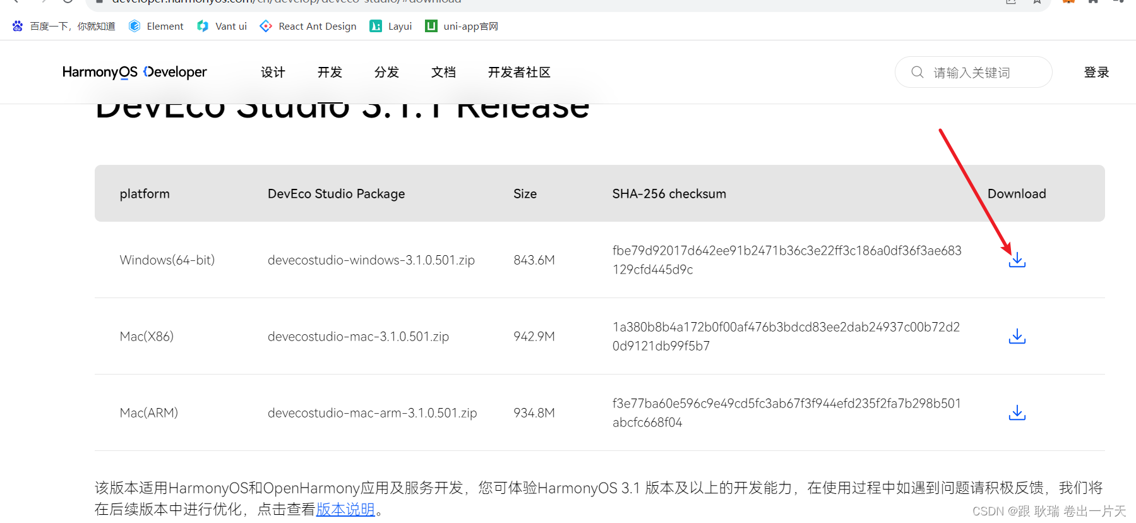Viewport: 1136px width, 523px height.
Task: Download the Windows(64-bit) DevEco Studio package
Action: click(1017, 260)
